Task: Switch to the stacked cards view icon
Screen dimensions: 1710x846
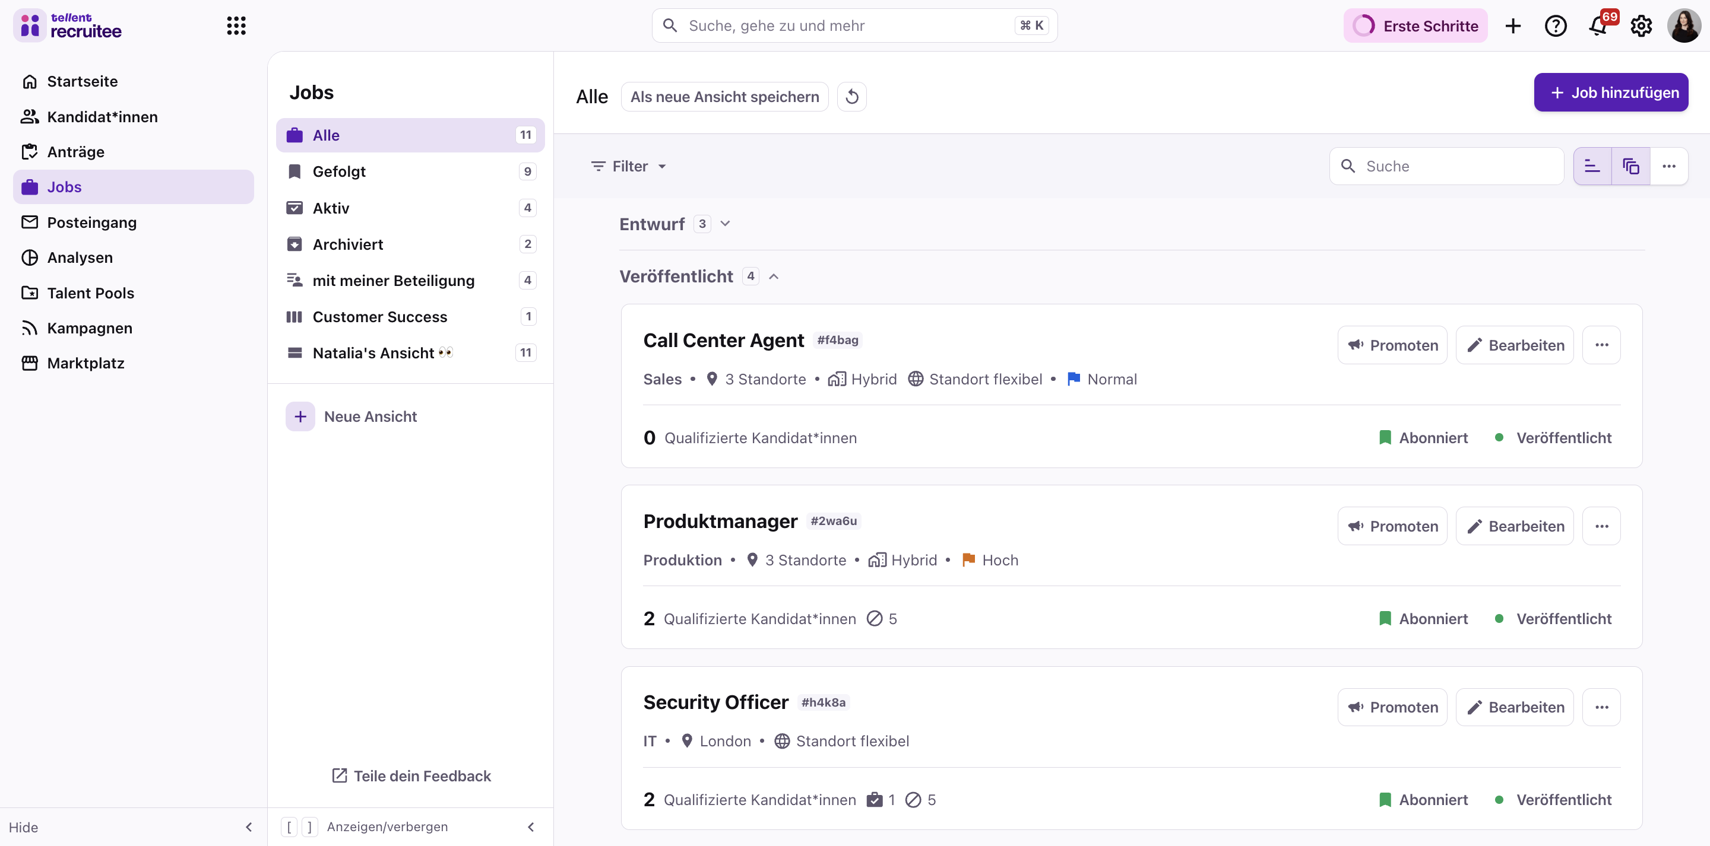Action: (1630, 166)
